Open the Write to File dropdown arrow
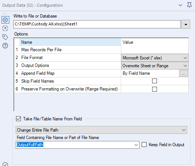Viewport: 195px width, 166px height. coord(186,24)
